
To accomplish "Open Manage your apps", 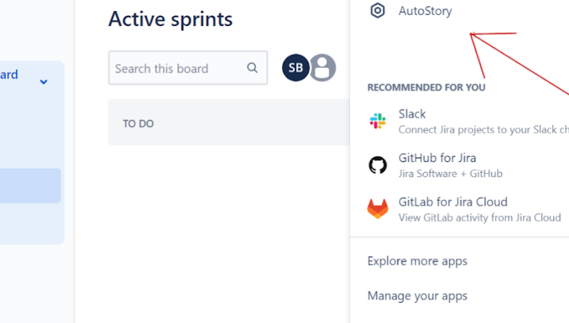I will pyautogui.click(x=417, y=296).
